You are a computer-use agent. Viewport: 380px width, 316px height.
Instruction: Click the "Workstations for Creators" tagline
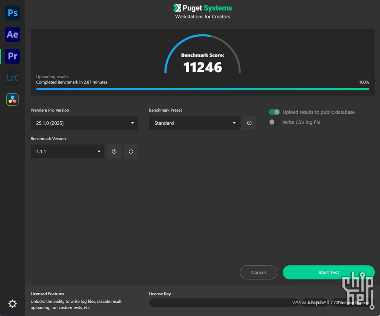(202, 16)
